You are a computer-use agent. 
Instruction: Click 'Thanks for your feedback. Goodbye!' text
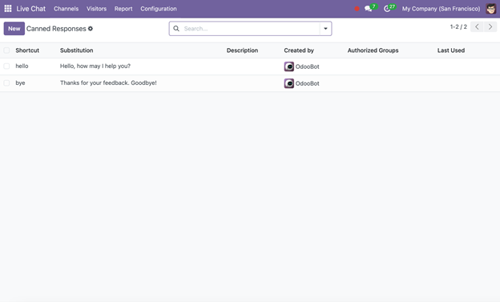click(x=108, y=83)
